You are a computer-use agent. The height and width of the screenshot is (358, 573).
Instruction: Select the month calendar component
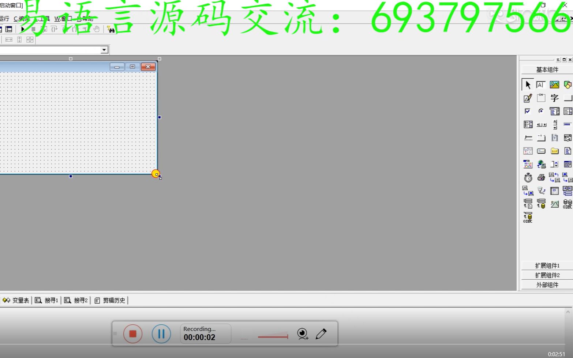pos(528,151)
